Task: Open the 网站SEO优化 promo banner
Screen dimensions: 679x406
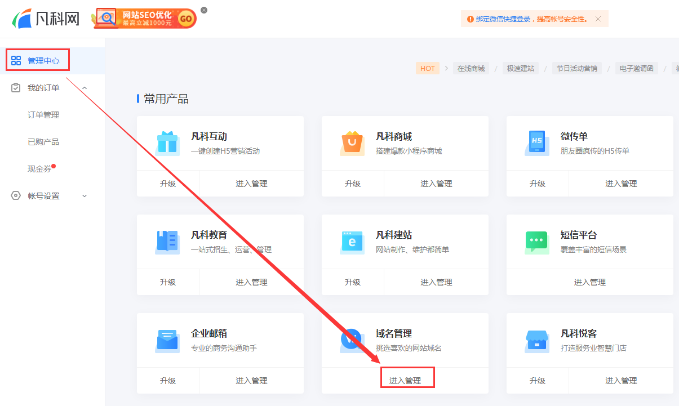Action: click(x=144, y=19)
